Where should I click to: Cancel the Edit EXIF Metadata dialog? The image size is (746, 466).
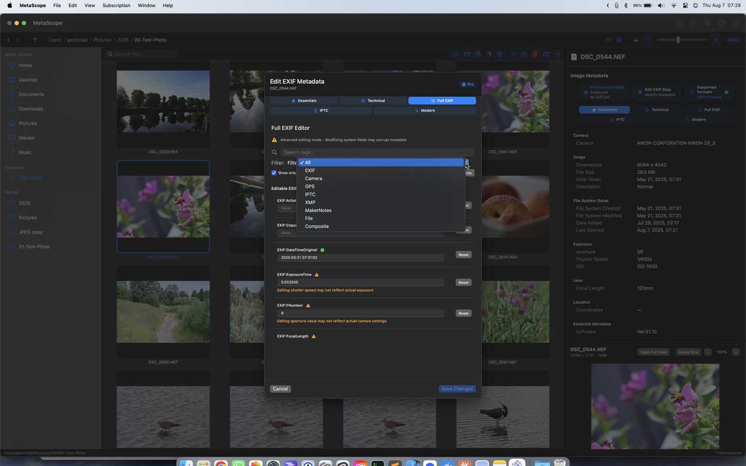(280, 389)
